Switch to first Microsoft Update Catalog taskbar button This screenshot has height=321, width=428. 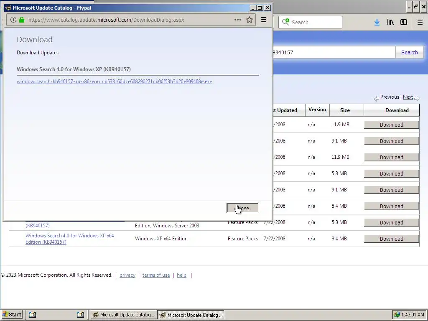point(124,315)
